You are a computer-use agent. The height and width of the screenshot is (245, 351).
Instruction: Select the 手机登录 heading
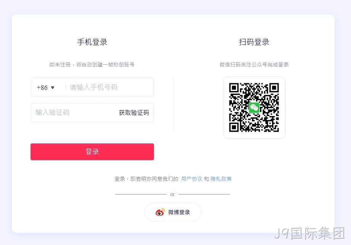click(x=92, y=42)
